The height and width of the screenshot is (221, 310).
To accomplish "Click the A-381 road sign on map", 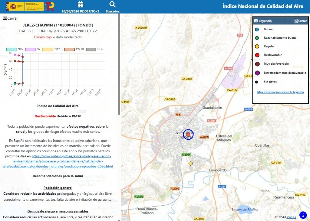I will [x=222, y=187].
